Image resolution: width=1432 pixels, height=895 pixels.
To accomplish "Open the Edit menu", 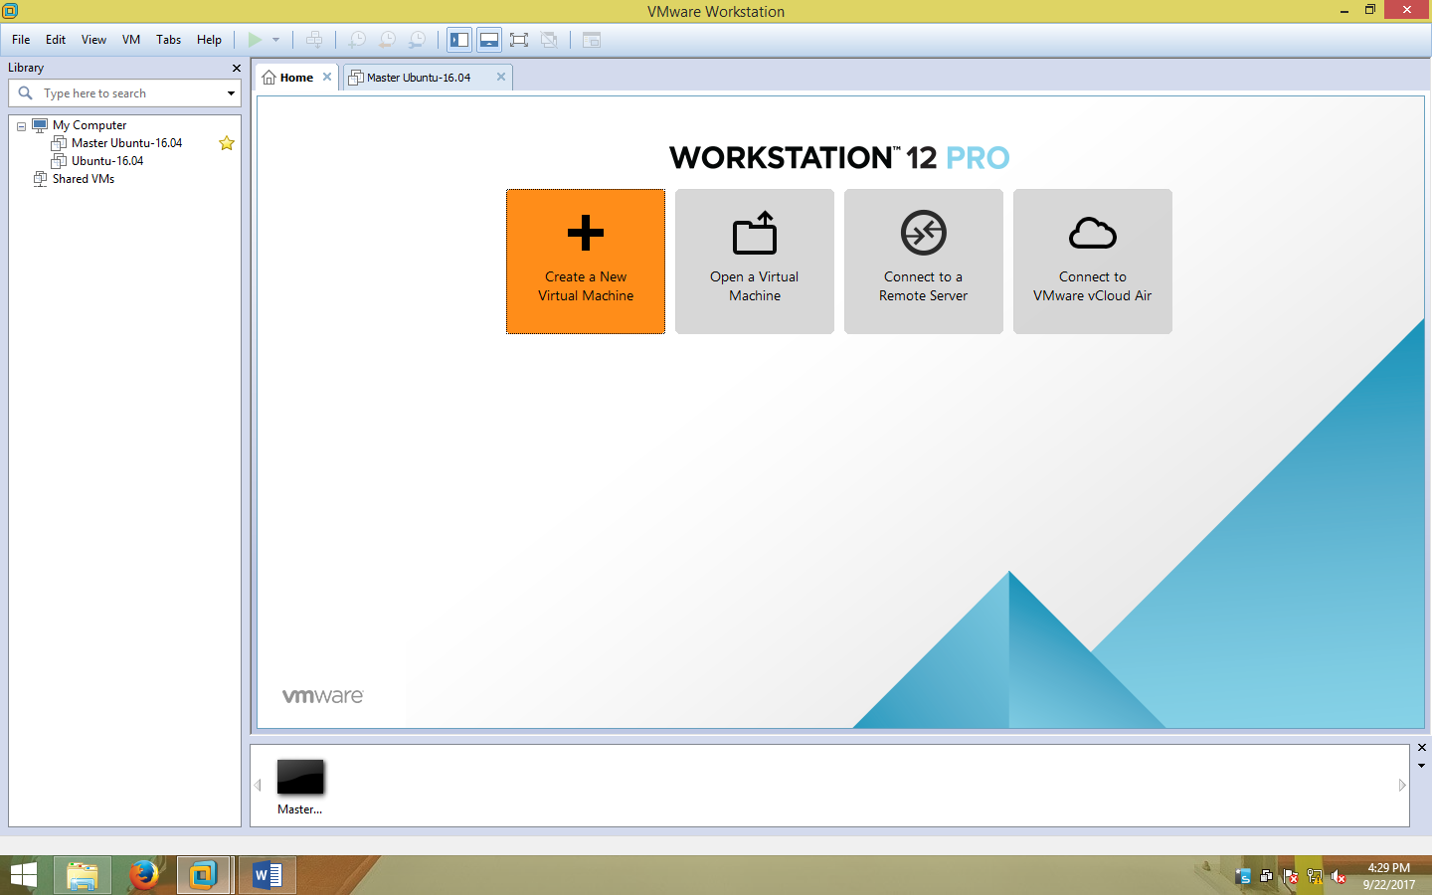I will coord(56,40).
